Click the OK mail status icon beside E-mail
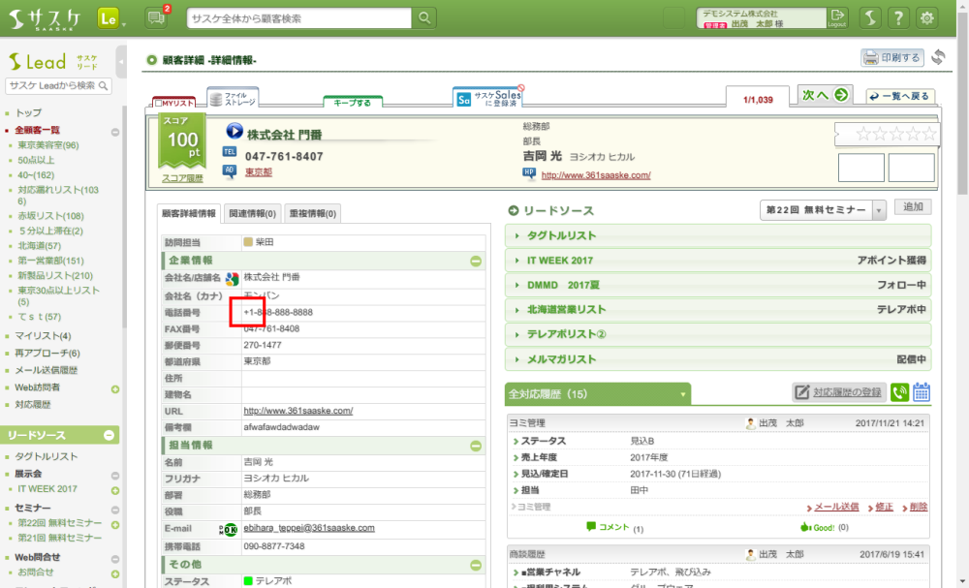969x588 pixels. (229, 530)
